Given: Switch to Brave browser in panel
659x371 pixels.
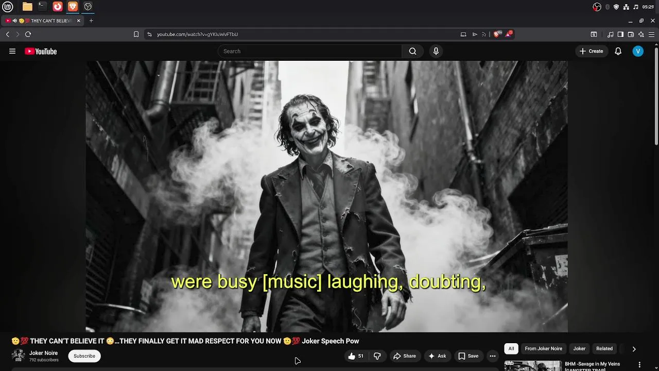Looking at the screenshot, I should (73, 7).
